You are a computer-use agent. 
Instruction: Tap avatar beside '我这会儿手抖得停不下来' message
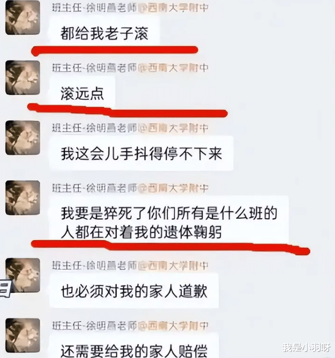pos(23,138)
